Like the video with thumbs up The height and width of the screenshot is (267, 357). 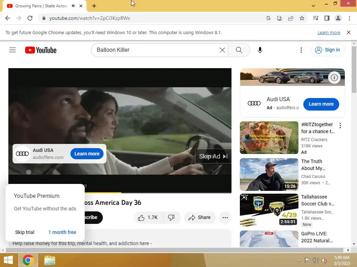148,218
